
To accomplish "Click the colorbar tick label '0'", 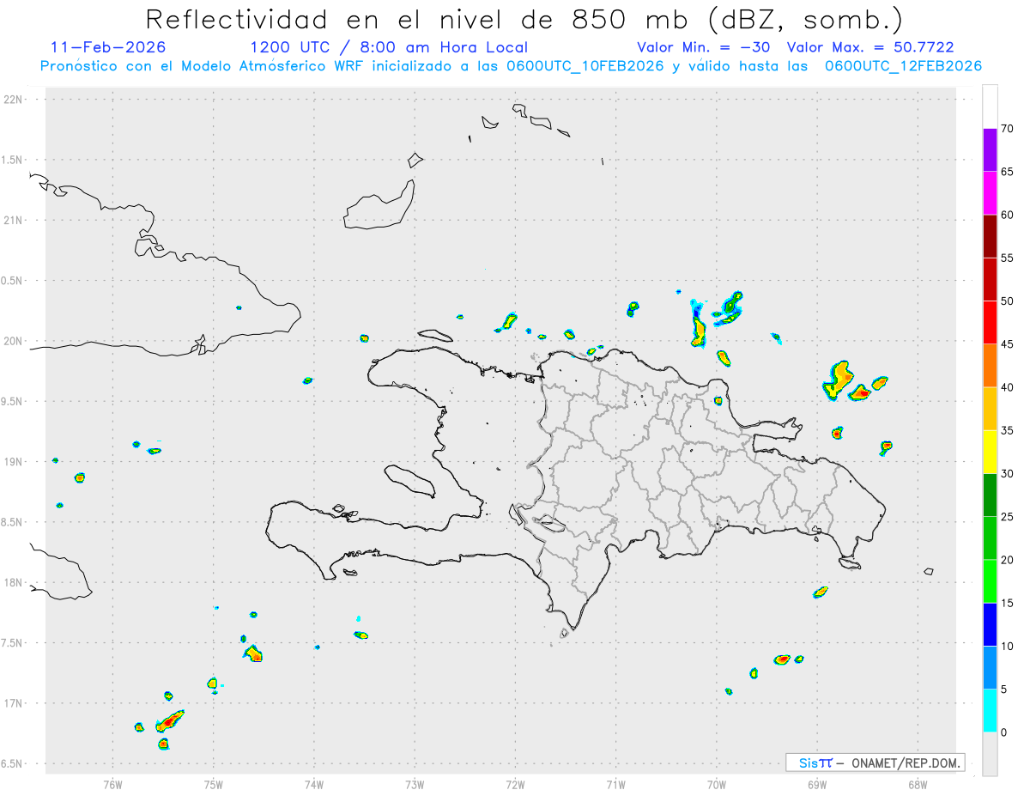I will click(x=1004, y=732).
